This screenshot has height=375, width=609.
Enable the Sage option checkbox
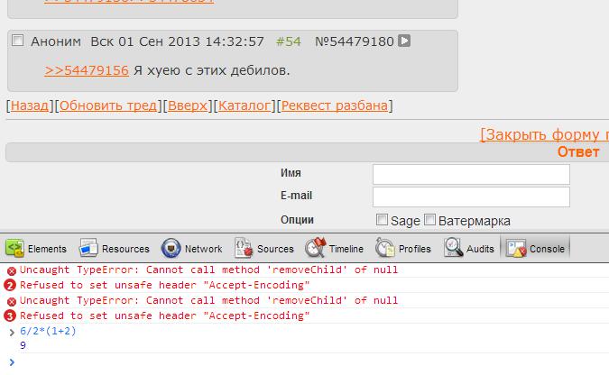[382, 220]
